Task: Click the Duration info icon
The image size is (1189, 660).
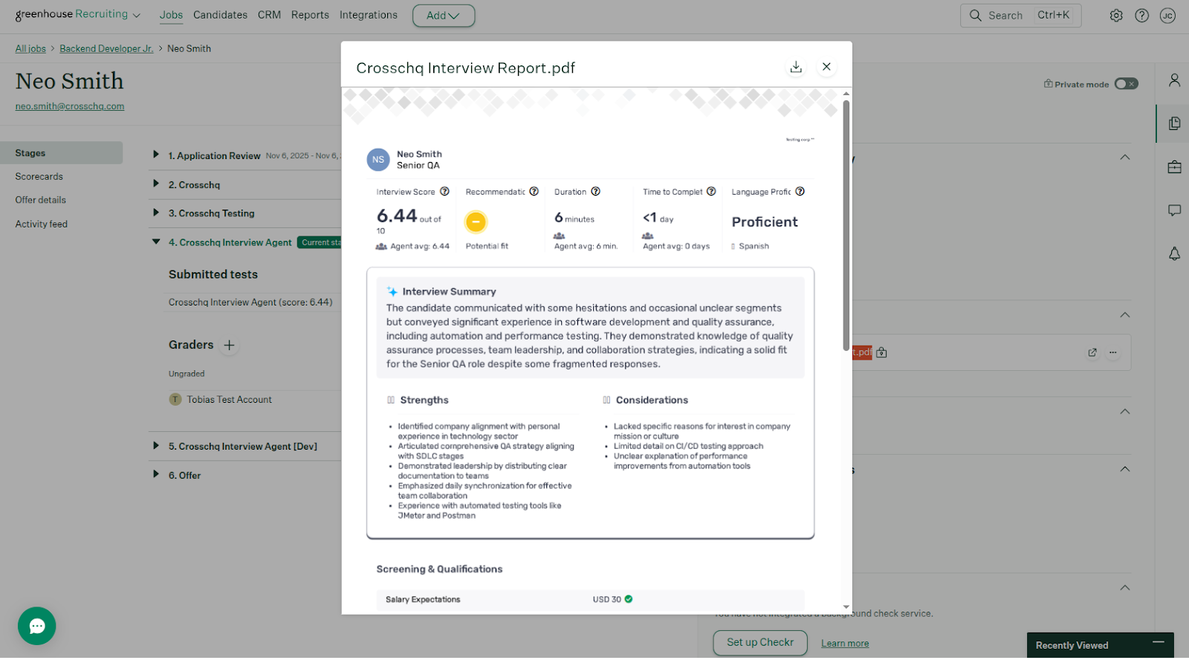Action: coord(595,192)
